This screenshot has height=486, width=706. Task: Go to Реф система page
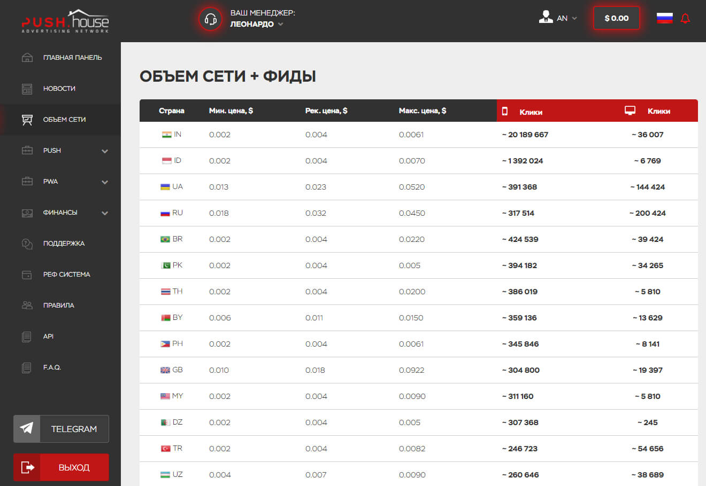coord(66,275)
